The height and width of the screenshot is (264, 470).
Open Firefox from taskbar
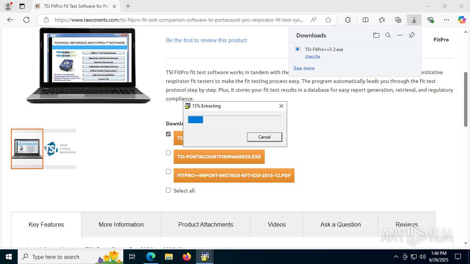pyautogui.click(x=187, y=257)
